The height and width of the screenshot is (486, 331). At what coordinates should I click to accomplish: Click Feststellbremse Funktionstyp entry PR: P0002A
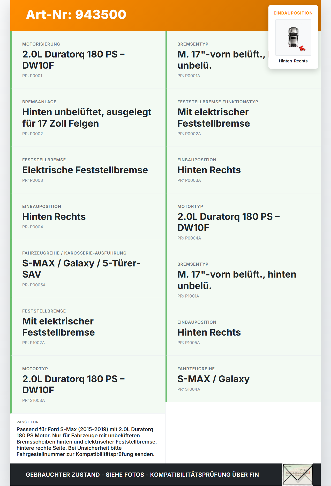pos(243,118)
